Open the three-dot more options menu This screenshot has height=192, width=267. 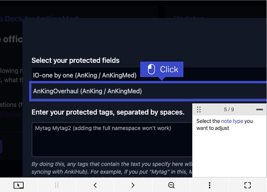[x=209, y=185]
